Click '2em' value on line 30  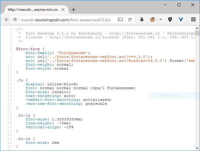point(55,143)
